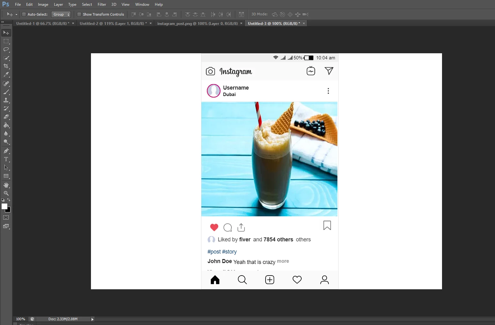Enable the Auto-Select checkbox
This screenshot has height=325, width=495.
point(24,14)
